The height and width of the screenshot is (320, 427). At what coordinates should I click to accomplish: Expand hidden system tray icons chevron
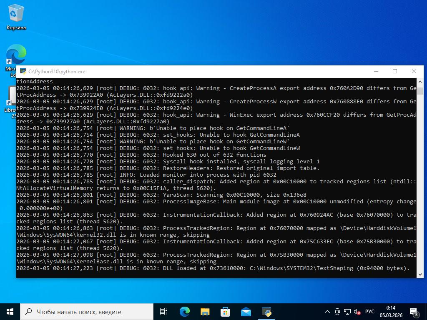coord(327,312)
